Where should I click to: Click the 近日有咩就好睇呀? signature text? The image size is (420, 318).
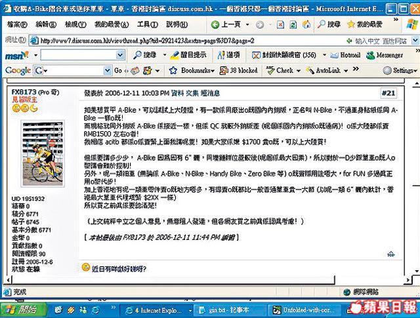[119, 269]
